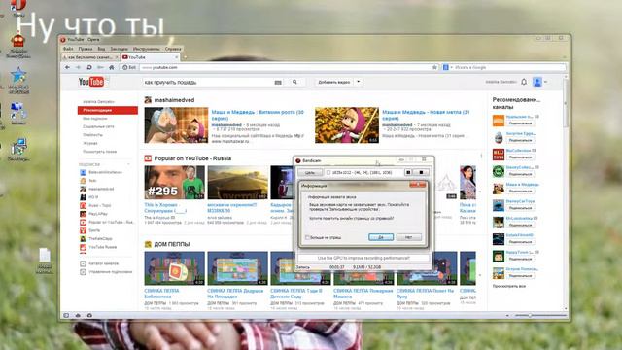Screen dimensions: 622x350
Task: Toggle the checkbox before Bandicam's capture area size
Action: (328, 173)
